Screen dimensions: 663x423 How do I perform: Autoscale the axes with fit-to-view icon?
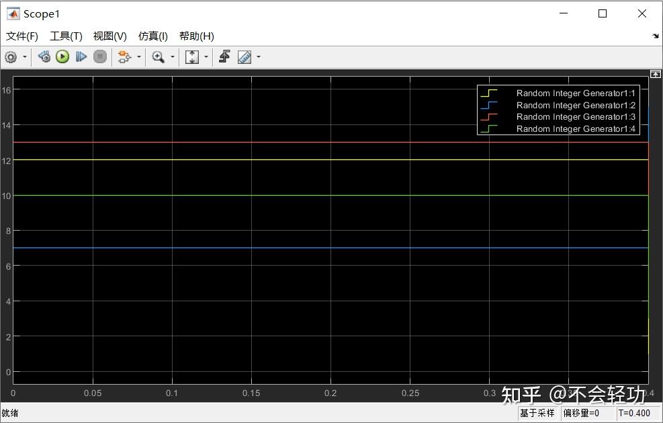click(191, 56)
